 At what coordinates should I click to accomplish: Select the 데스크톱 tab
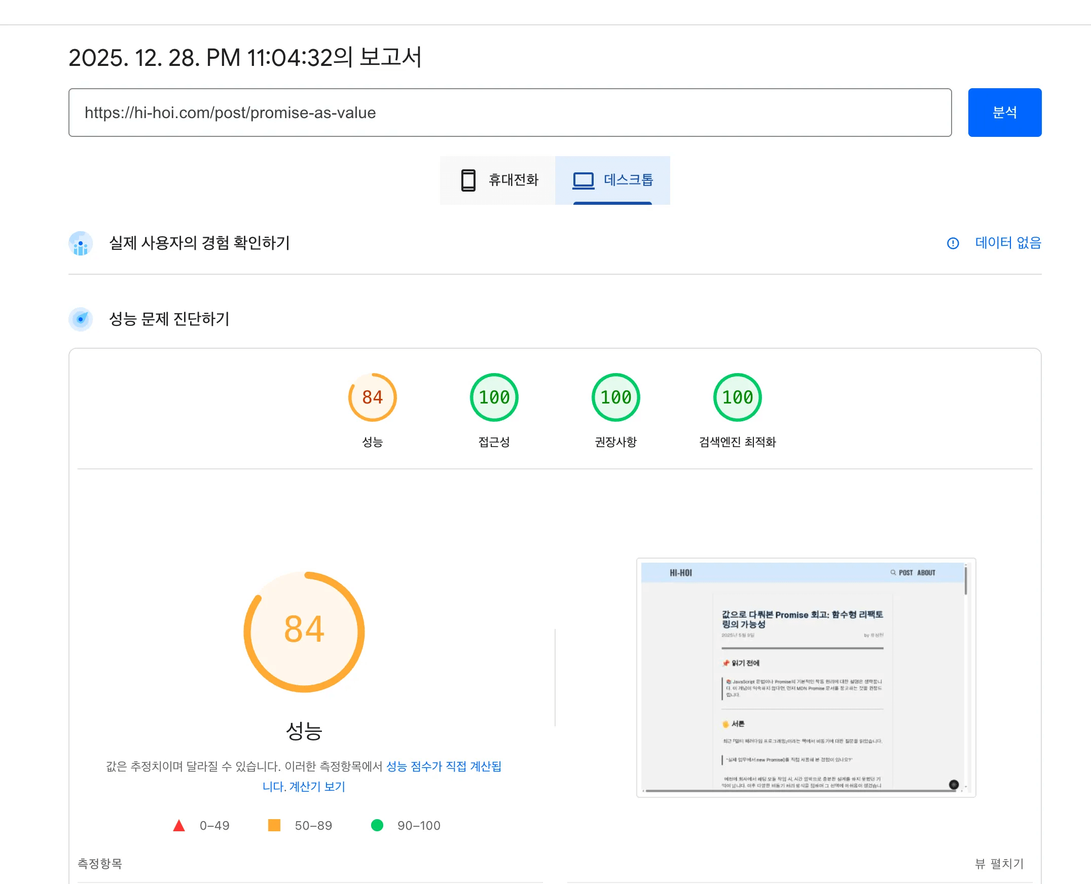coord(628,180)
